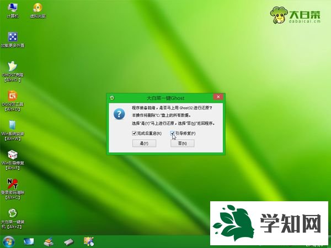
Task: Click the memory chip icon on the taskbar
Action: click(69, 242)
